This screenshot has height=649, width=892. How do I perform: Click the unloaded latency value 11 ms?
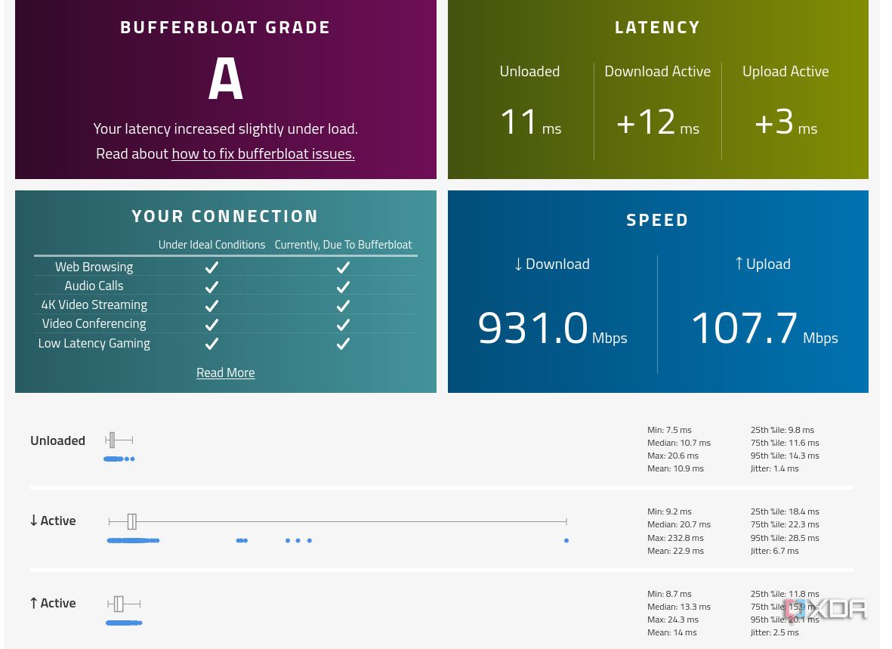(x=530, y=122)
